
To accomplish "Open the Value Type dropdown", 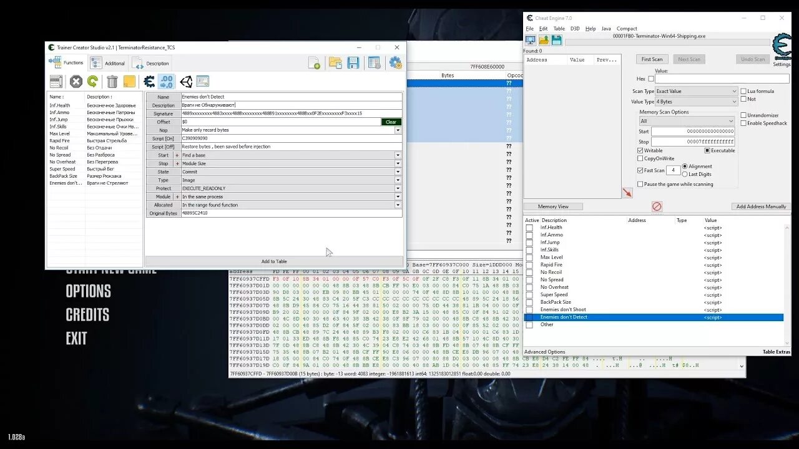I will pyautogui.click(x=696, y=102).
